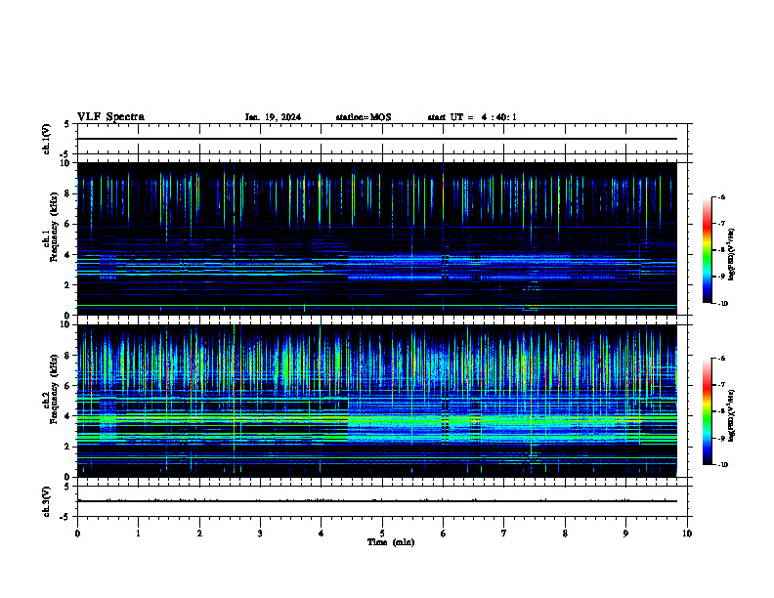Click the "6" kHz tick on ch.2 frequency axis
The height and width of the screenshot is (598, 774).
point(67,386)
